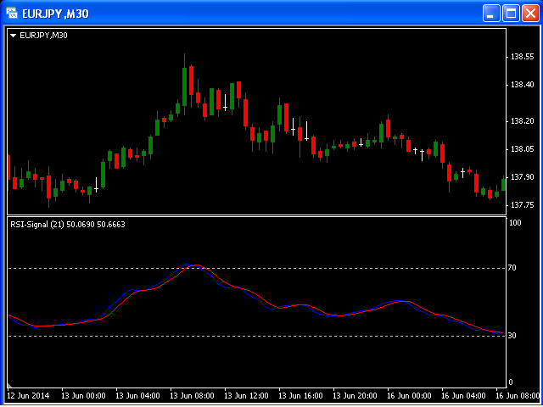Click the 70 level on RSI scale

[x=512, y=268]
